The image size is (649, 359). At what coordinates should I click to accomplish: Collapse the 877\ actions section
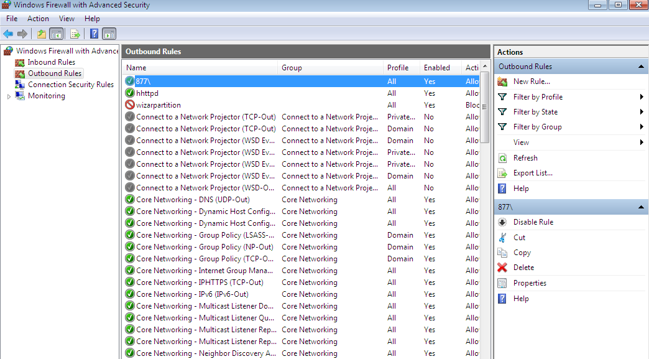(x=641, y=207)
